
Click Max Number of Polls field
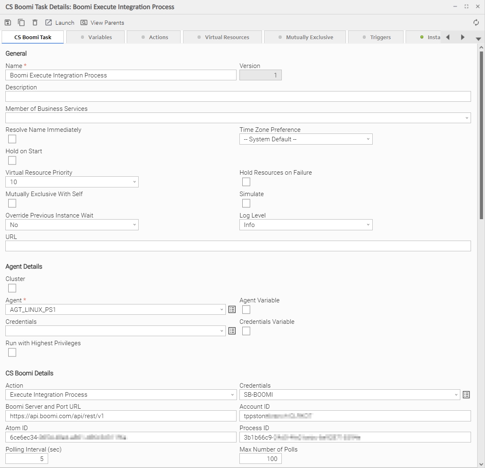(x=260, y=459)
